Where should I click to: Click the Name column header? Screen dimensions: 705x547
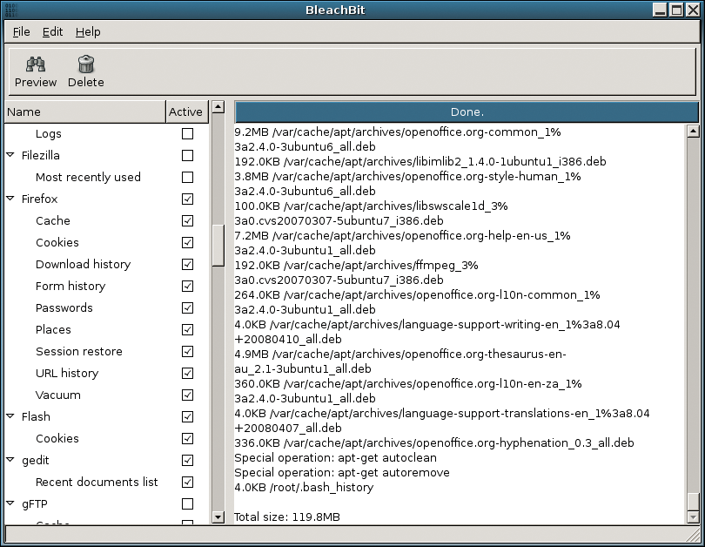85,112
